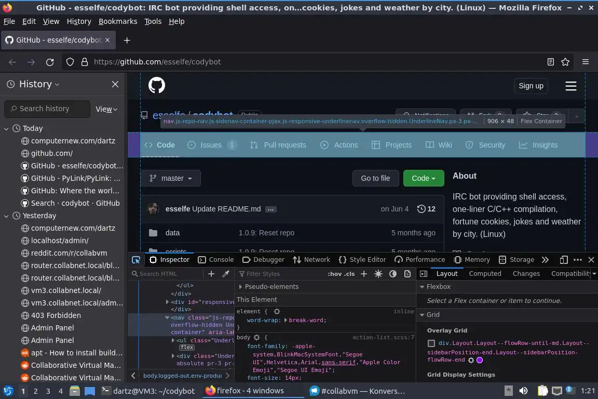Click the GitHub Octocat logo
This screenshot has width=598, height=399.
pos(157,85)
